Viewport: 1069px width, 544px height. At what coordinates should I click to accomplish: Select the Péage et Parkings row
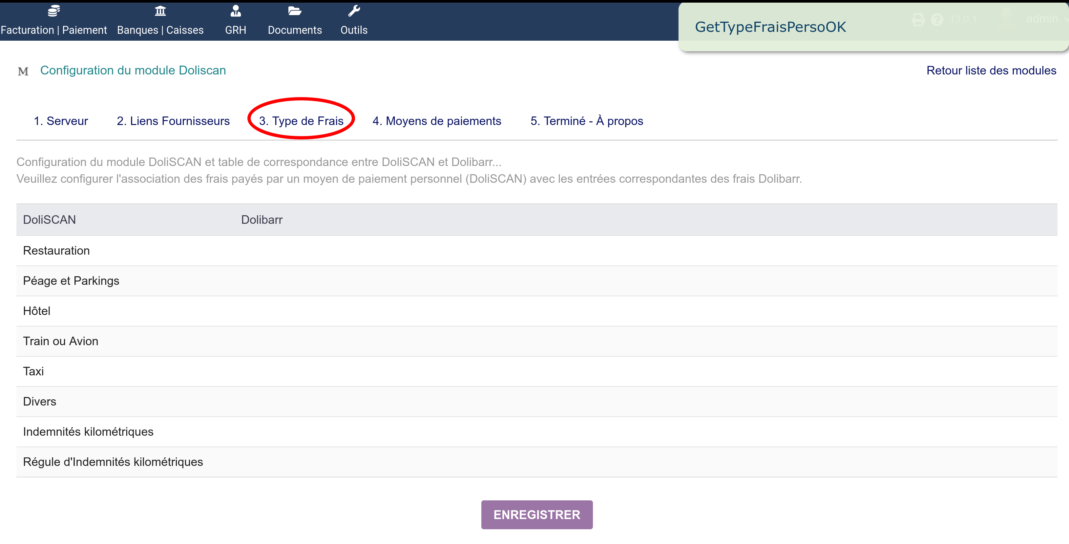tap(536, 281)
